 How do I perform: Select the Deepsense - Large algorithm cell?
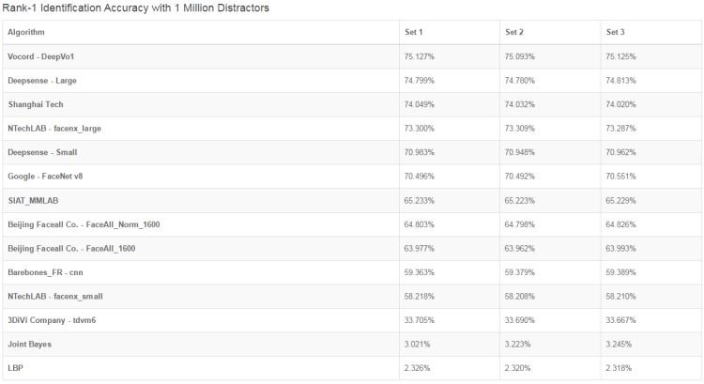tap(42, 81)
